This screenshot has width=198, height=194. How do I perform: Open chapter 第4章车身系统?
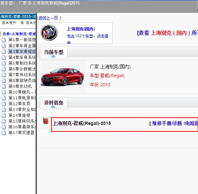[x=22, y=58]
